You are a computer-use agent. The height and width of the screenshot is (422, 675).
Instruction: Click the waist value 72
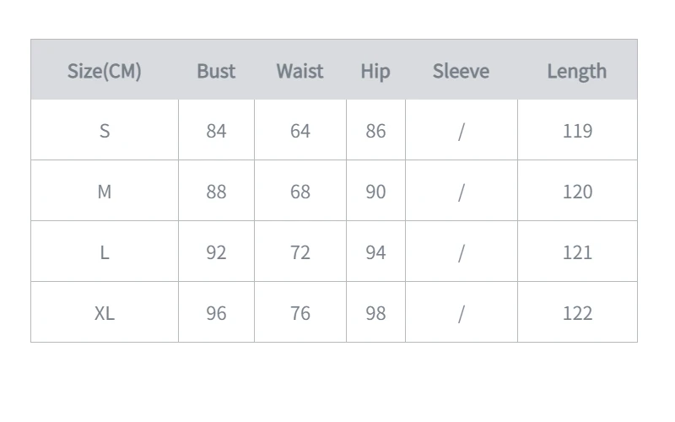coord(300,252)
